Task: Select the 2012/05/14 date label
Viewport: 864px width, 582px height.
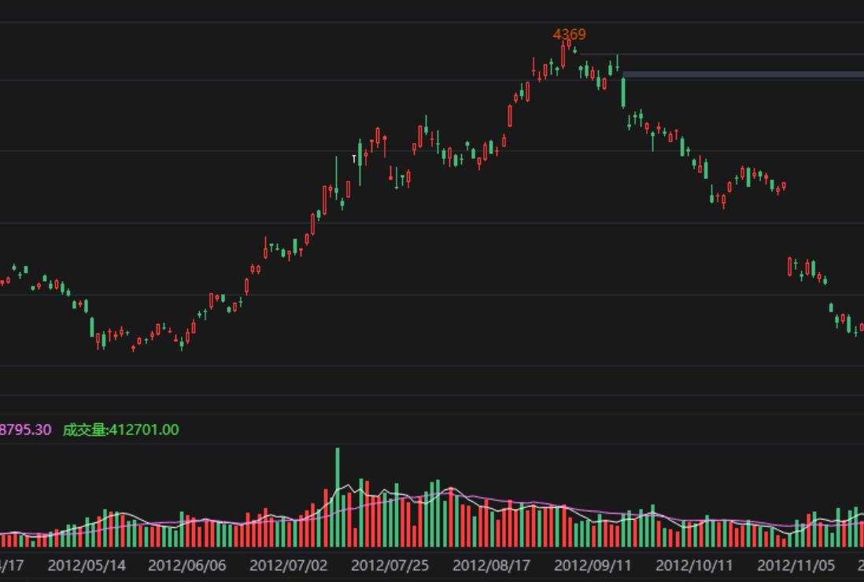Action: 87,565
